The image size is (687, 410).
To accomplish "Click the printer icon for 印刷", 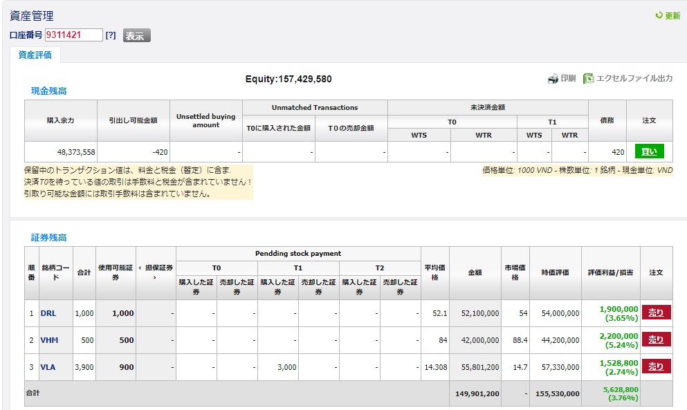I will click(553, 79).
